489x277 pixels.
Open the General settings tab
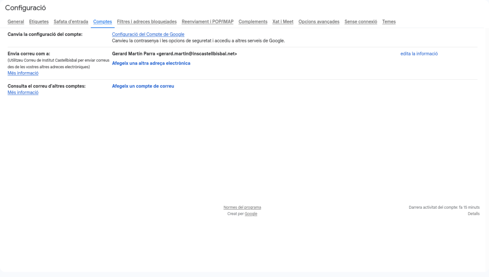pos(16,21)
